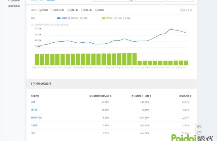
Task: Open the 夹克 sub-industry link
Action: 33,102
